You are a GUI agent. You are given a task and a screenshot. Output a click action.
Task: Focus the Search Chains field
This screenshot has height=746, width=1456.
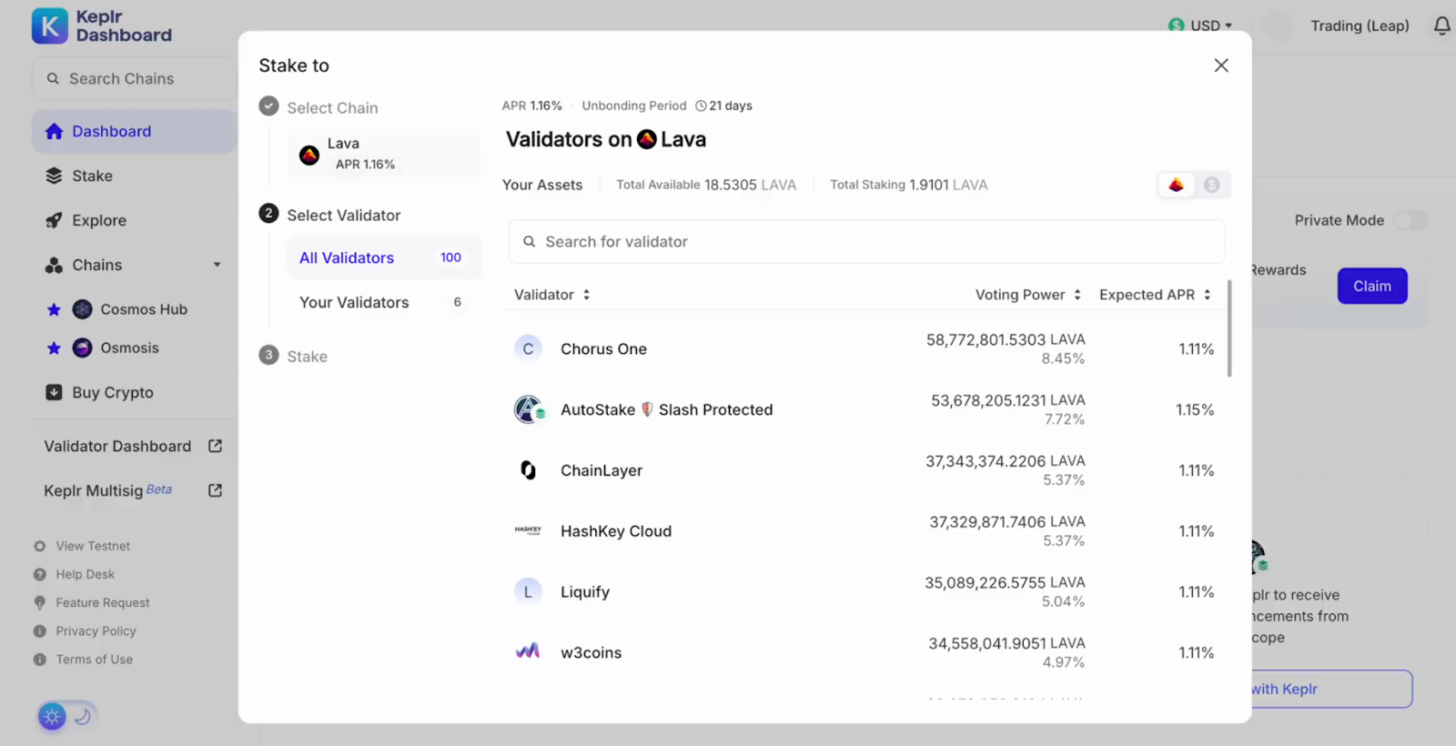click(134, 78)
